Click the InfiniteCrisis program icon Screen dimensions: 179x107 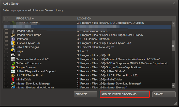pos(13,79)
